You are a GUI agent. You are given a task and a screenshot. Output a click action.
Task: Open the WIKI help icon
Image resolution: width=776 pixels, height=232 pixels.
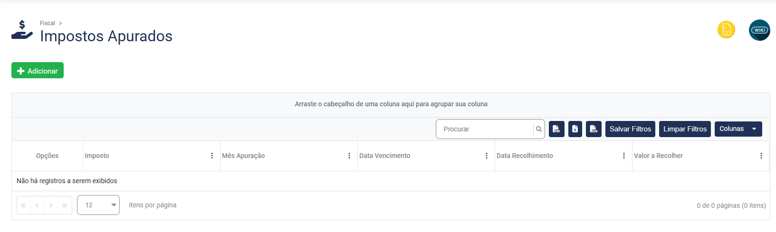[759, 30]
